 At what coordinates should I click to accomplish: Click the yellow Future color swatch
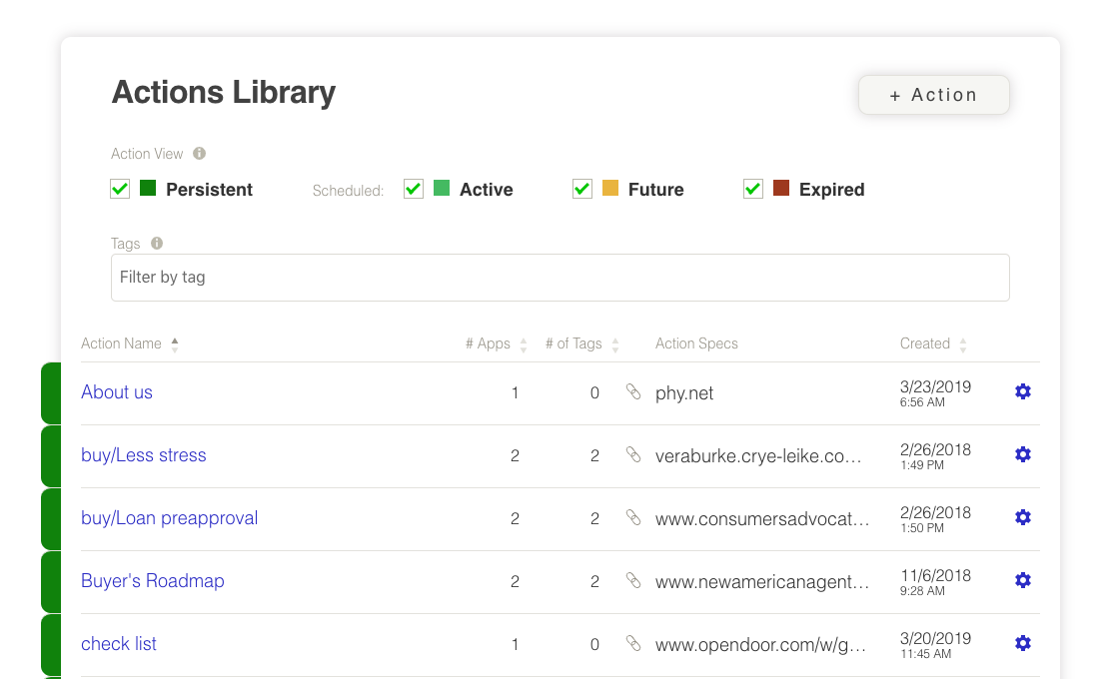610,188
